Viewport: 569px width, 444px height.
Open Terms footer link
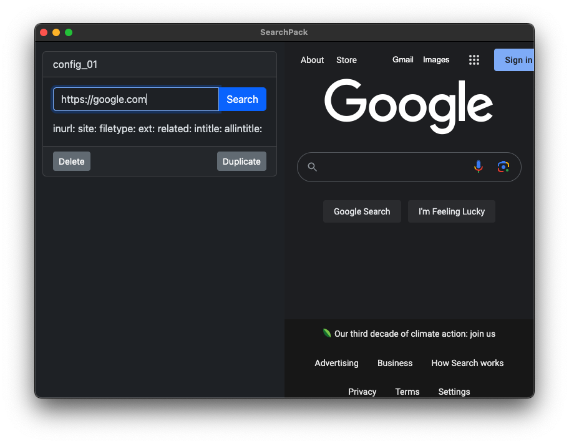[x=407, y=392]
